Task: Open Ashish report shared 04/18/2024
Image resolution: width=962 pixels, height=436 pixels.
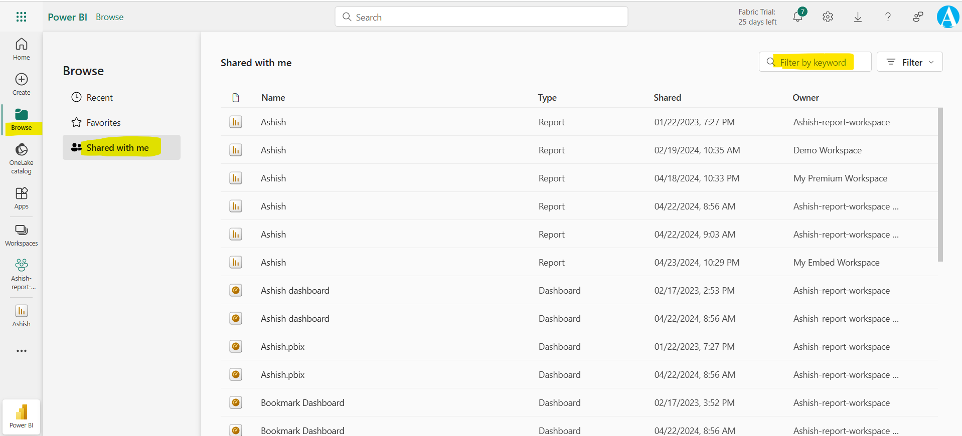Action: pyautogui.click(x=273, y=178)
